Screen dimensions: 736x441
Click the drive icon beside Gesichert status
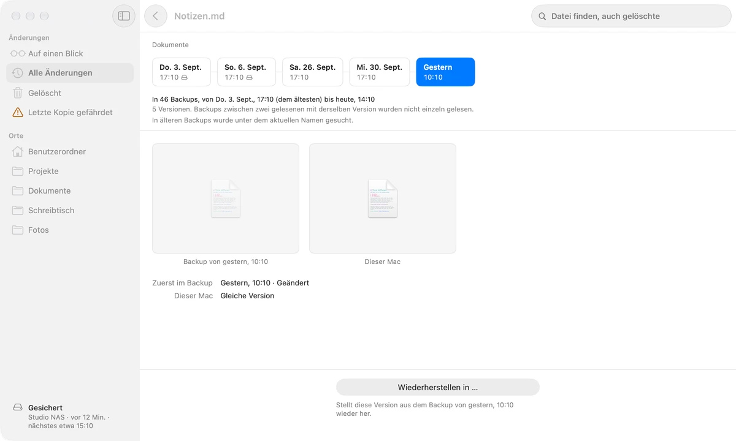pos(18,408)
